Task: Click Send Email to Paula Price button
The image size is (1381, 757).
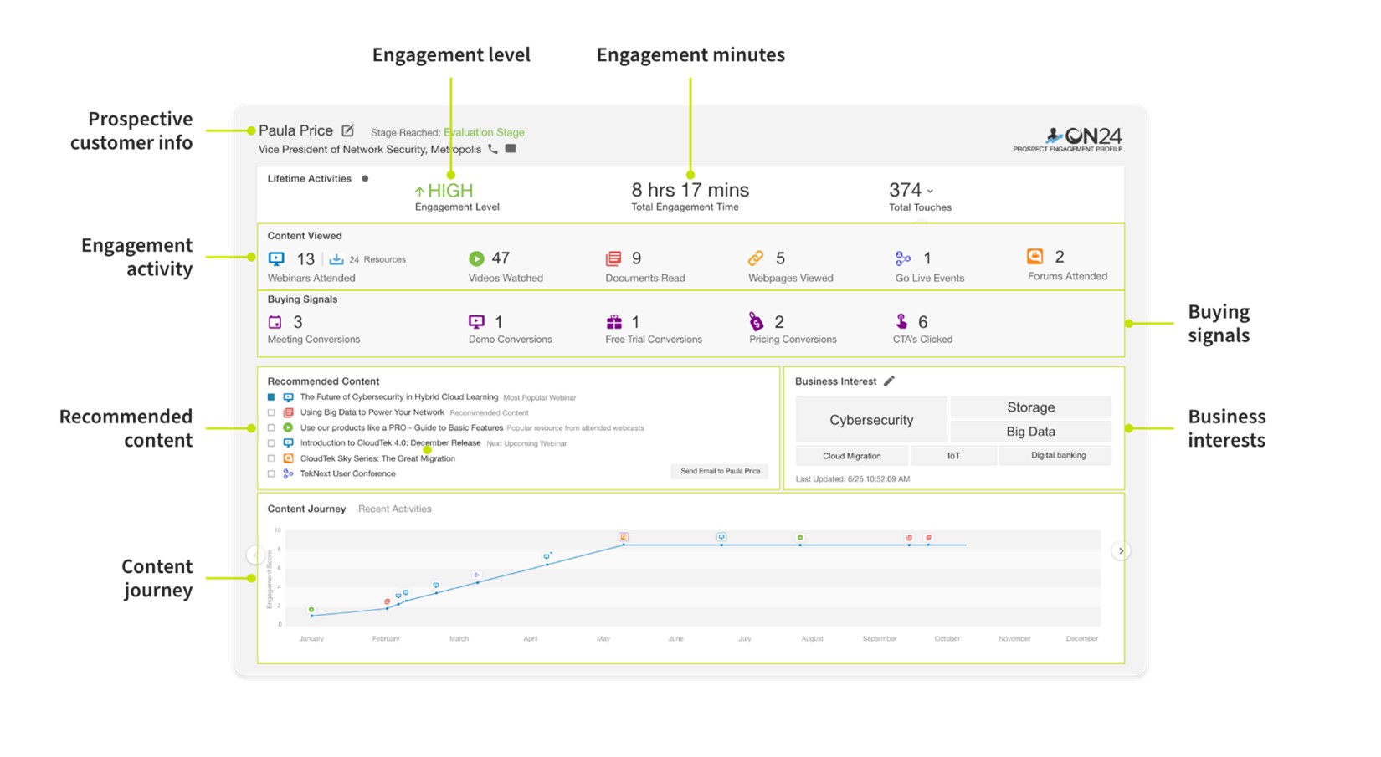Action: pyautogui.click(x=720, y=472)
